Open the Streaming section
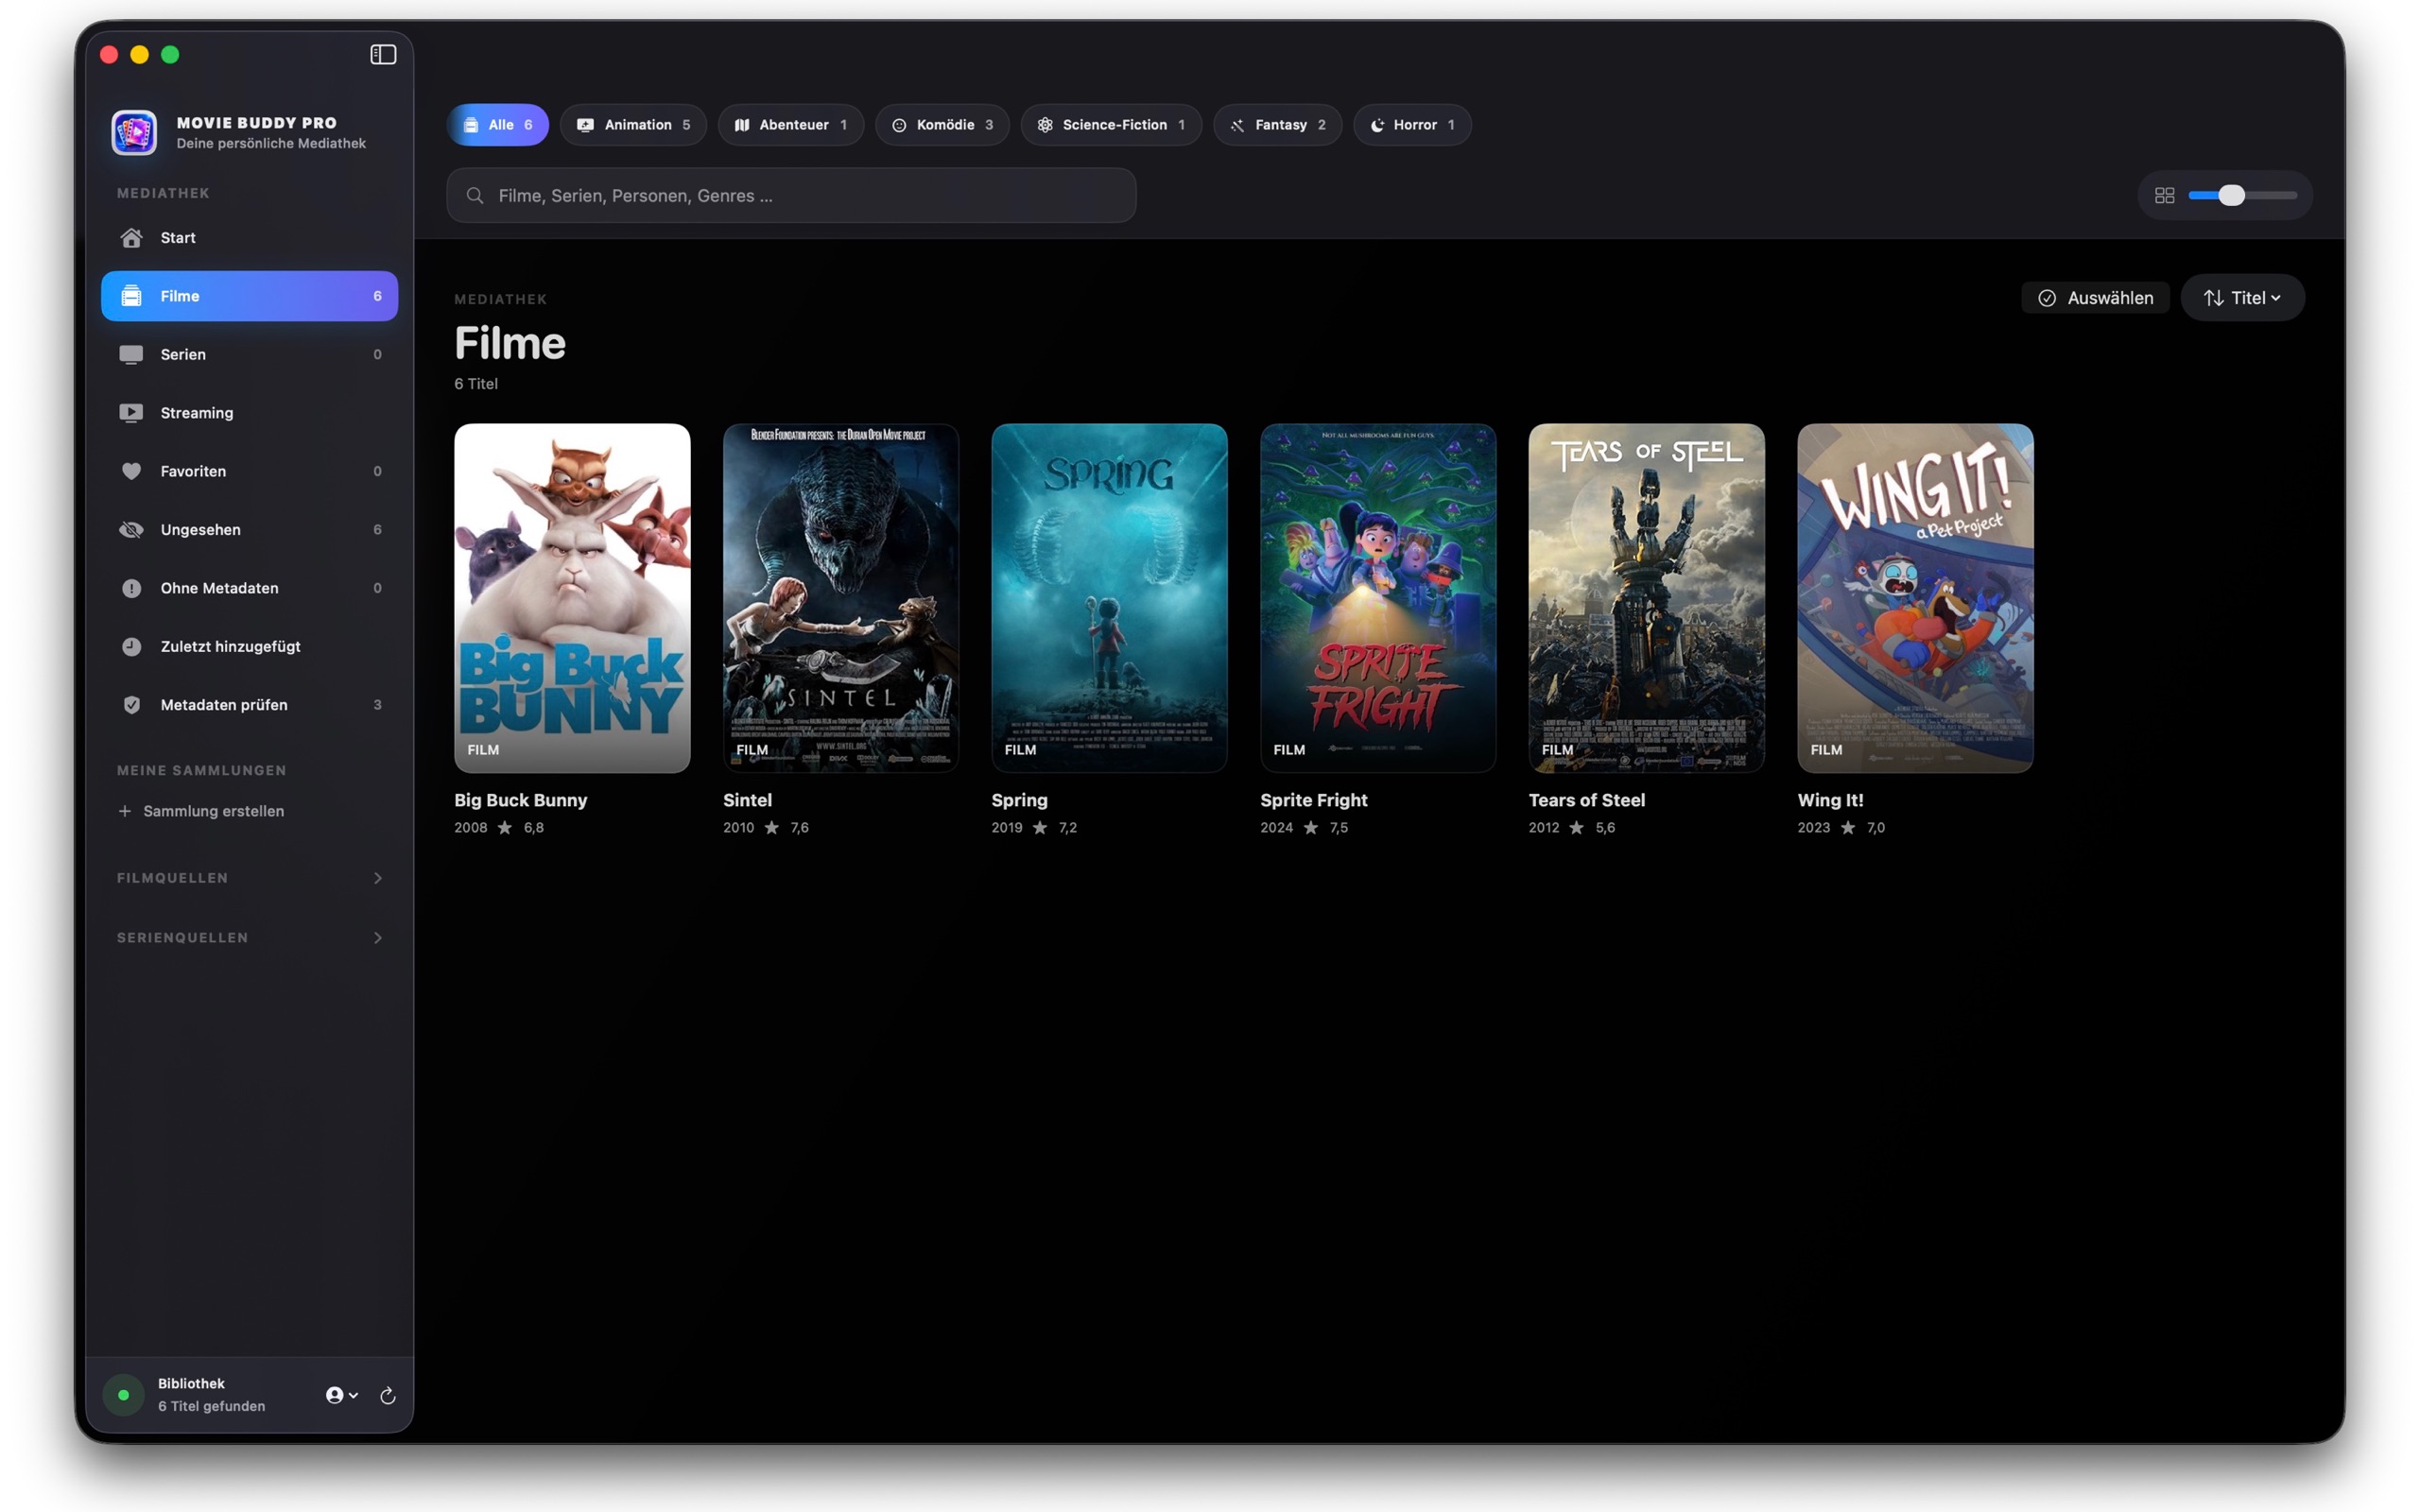Screen dimensions: 2420x1512 [x=250, y=413]
